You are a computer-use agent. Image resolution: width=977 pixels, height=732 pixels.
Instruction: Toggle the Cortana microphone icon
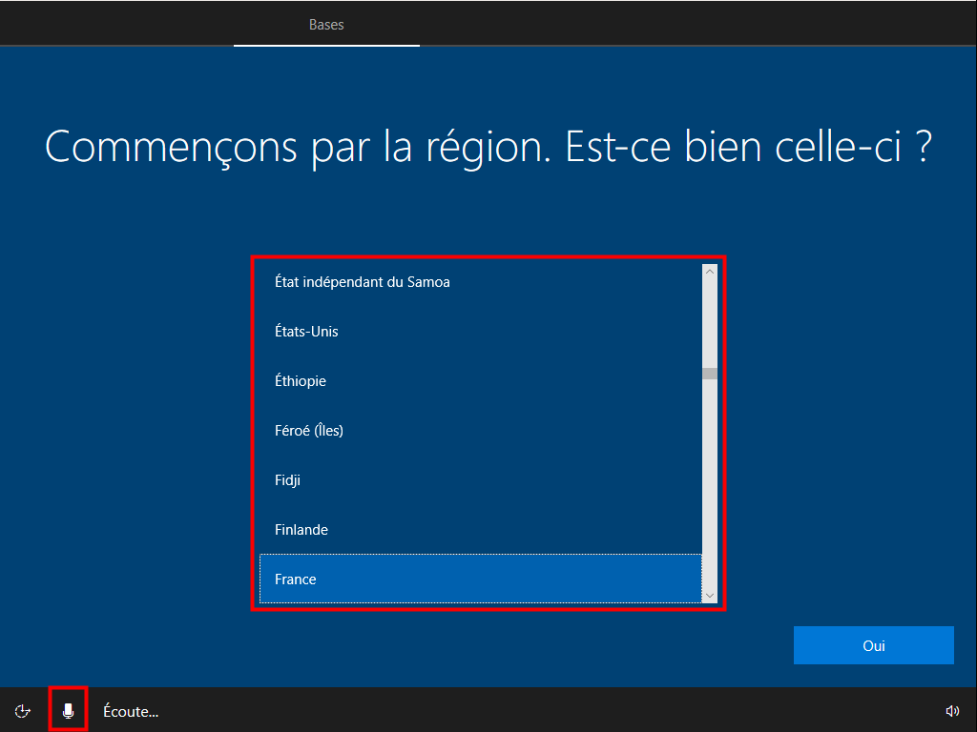click(68, 711)
